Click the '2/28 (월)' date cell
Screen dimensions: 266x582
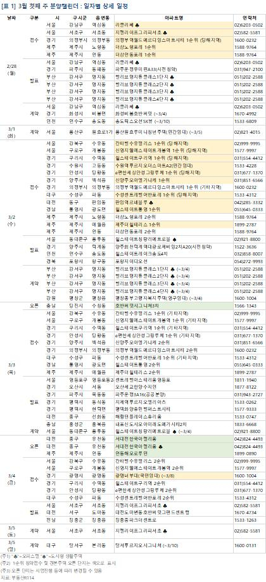point(11,69)
